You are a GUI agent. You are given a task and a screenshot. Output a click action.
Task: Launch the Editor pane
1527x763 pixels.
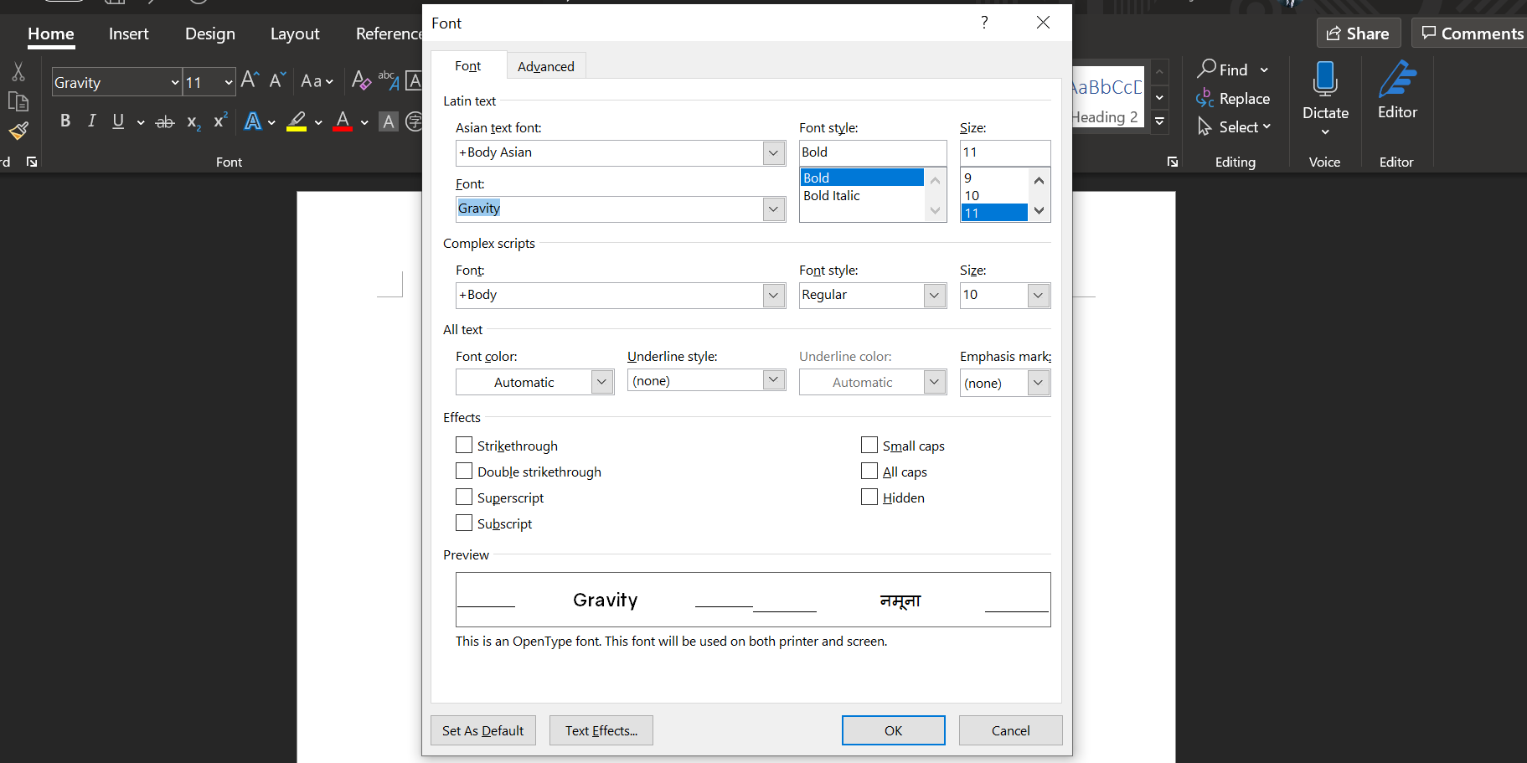[1396, 92]
